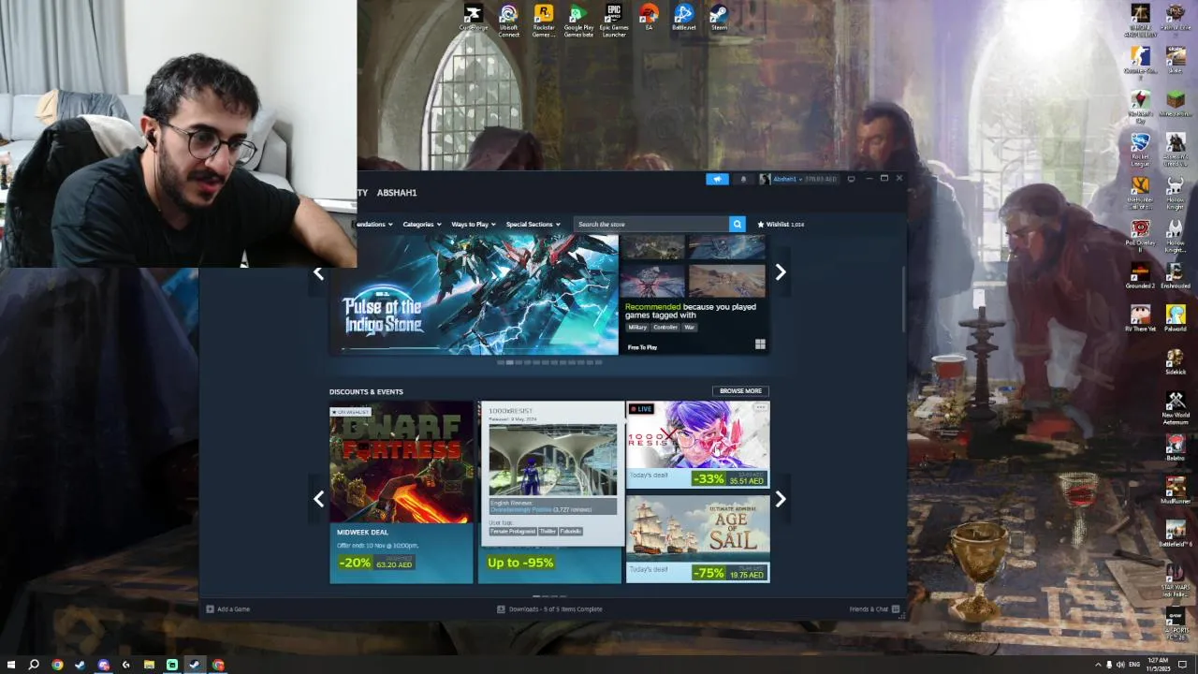Open the MudRunner desktop shortcut

pyautogui.click(x=1176, y=490)
